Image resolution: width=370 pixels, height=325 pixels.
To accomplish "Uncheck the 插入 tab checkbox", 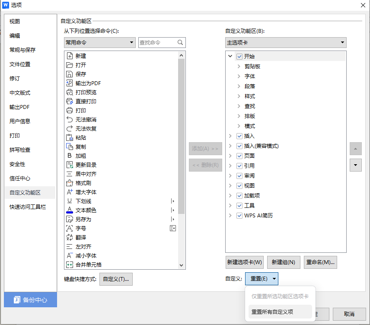I will point(239,136).
